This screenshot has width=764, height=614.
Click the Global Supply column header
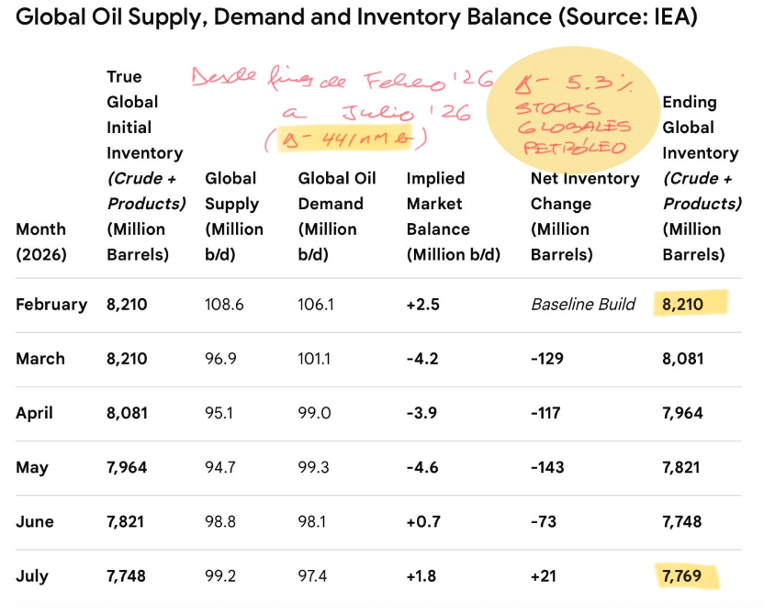point(234,217)
